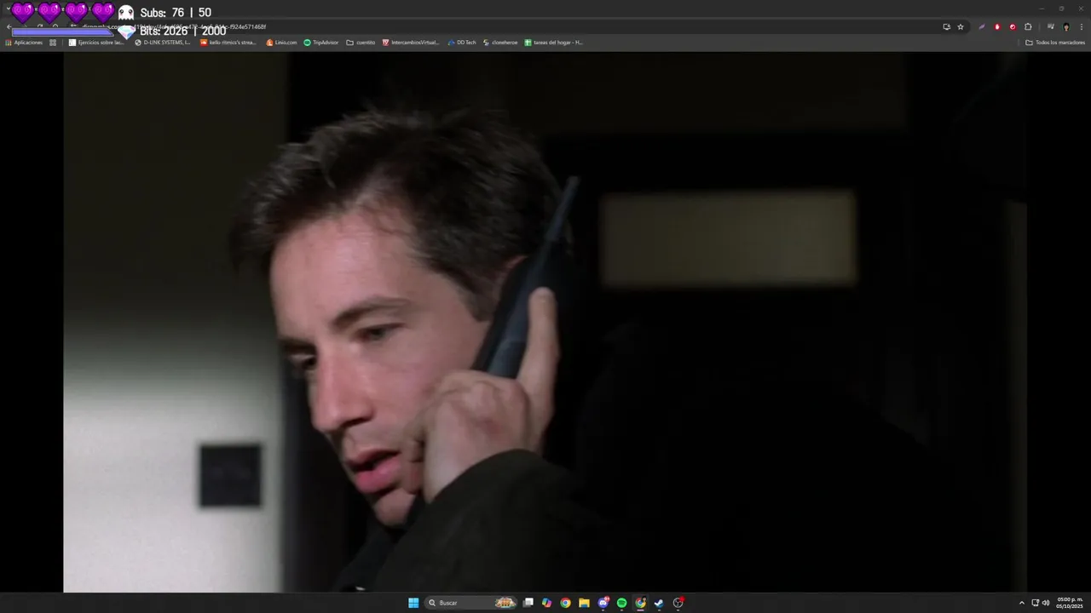Open Spotify from the taskbar
This screenshot has height=613, width=1091.
tap(621, 603)
